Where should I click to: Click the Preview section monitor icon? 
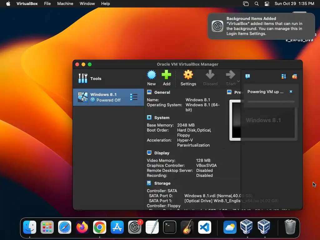coord(229,92)
